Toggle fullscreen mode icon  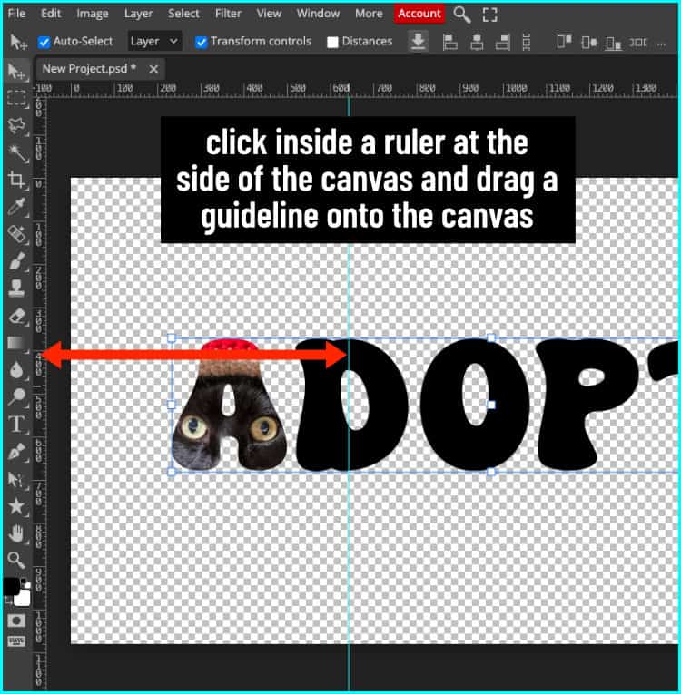(489, 15)
